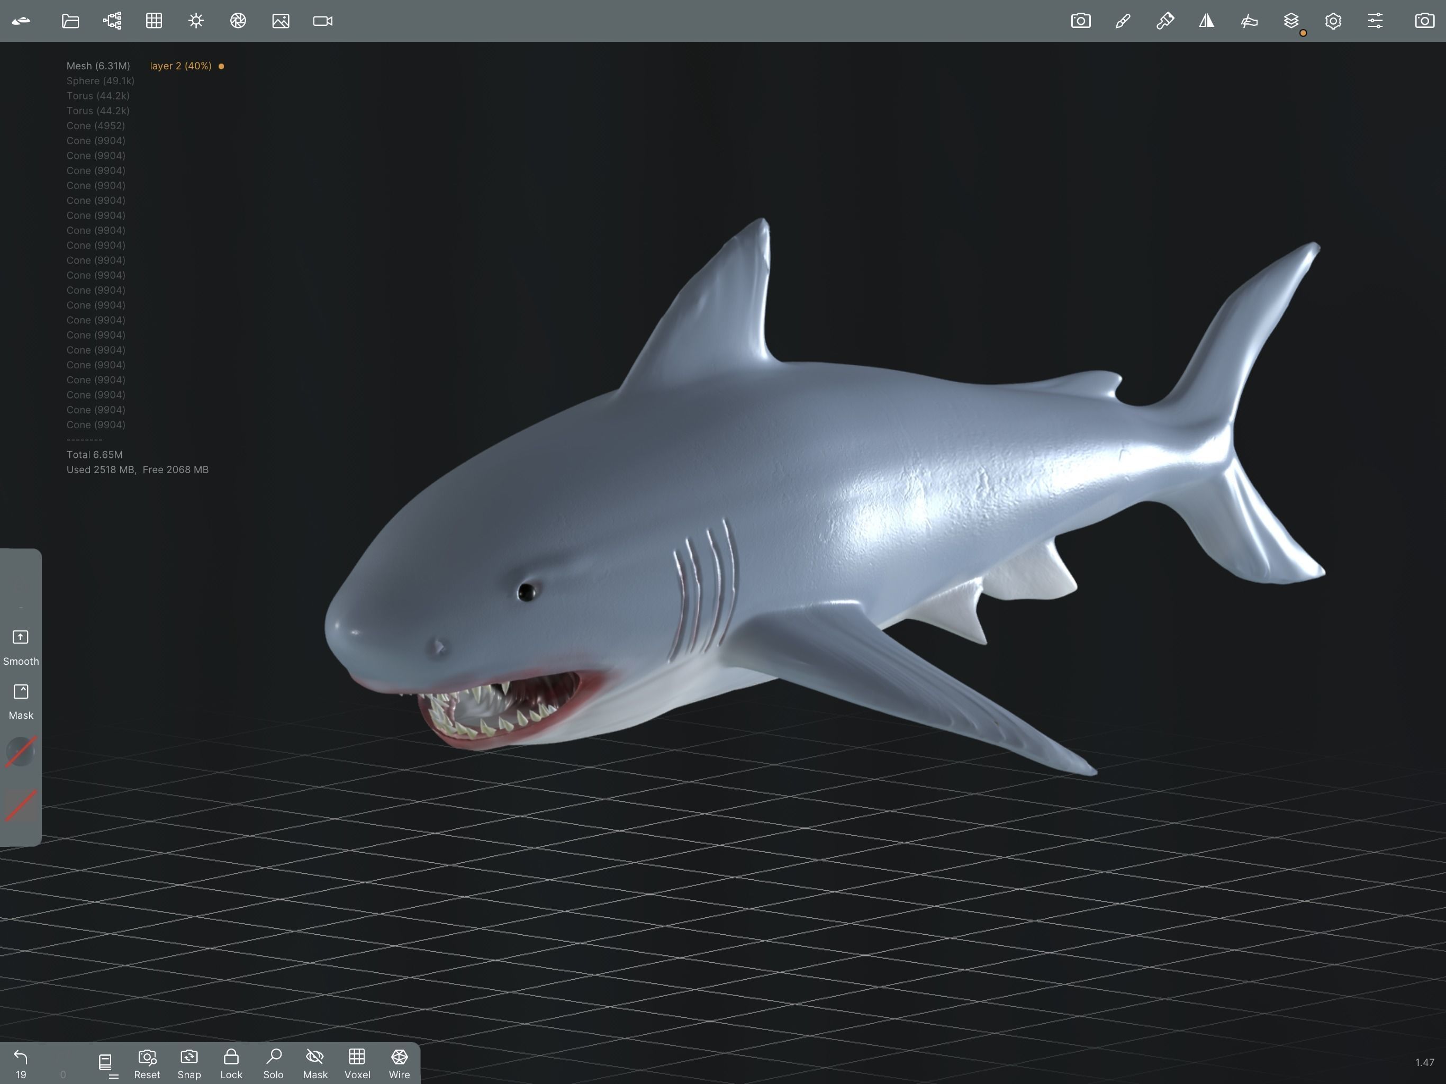Select the Mask shortcut on left panel
Viewport: 1446px width, 1084px height.
click(x=21, y=701)
